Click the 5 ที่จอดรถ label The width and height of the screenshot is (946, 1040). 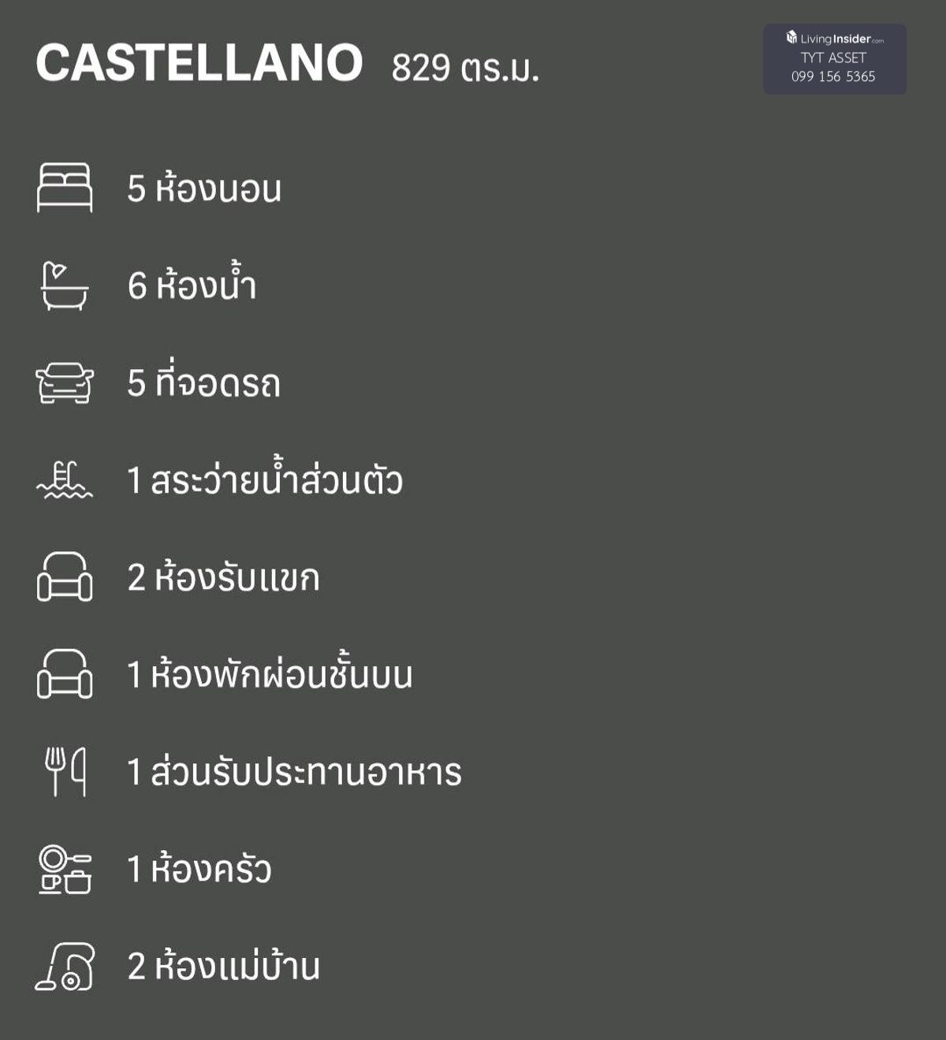pos(203,383)
